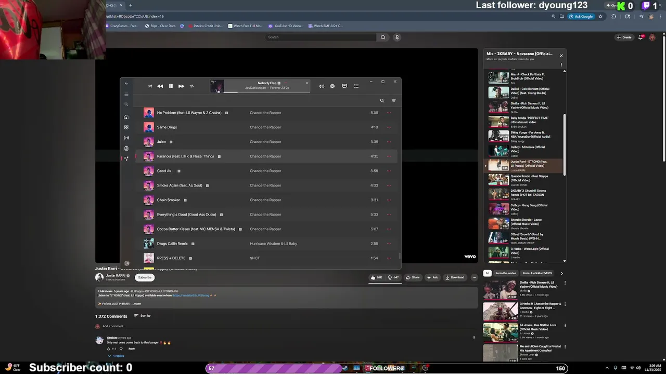This screenshot has width=666, height=374.
Task: Open more options for Same Drugs
Action: [389, 127]
